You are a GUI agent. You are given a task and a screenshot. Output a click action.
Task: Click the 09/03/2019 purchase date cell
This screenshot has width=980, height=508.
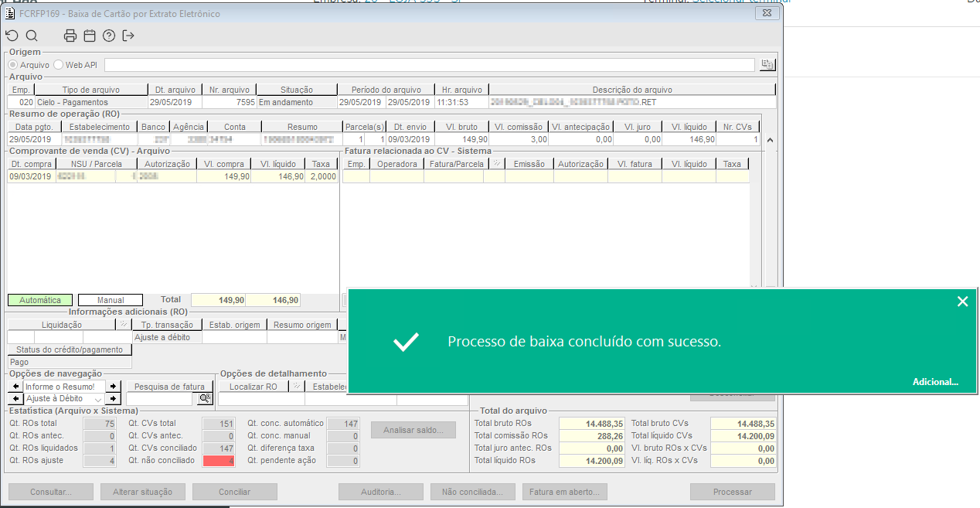click(31, 176)
